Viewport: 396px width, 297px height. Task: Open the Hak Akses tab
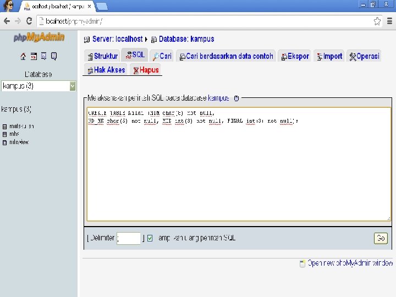106,70
